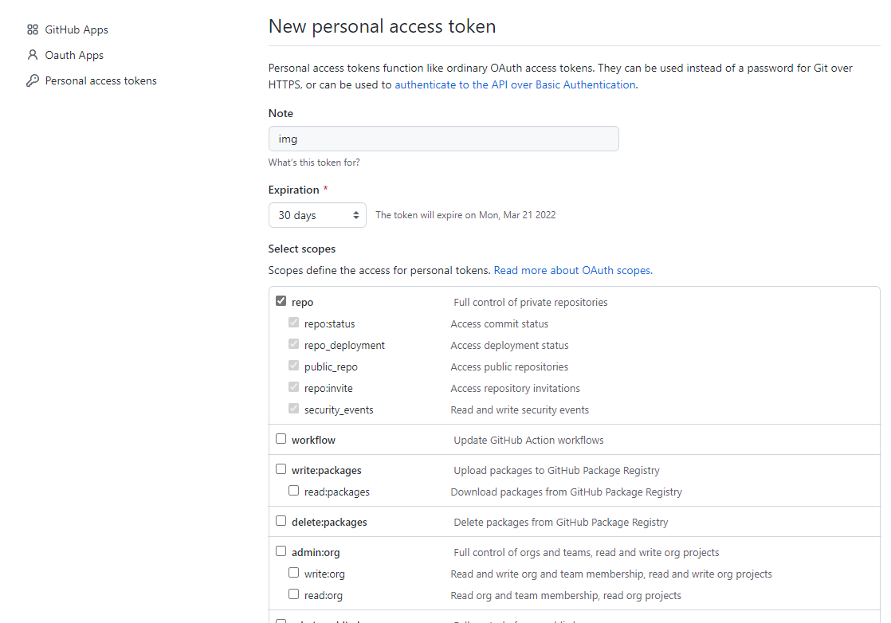The width and height of the screenshot is (891, 623).
Task: Uncheck the repo scope checkbox
Action: pos(281,301)
